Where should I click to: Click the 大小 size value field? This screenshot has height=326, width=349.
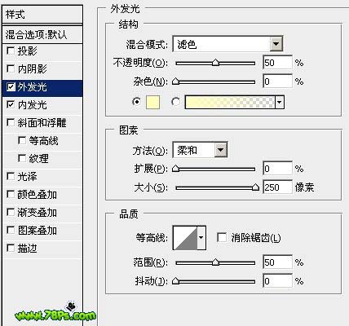pyautogui.click(x=277, y=187)
